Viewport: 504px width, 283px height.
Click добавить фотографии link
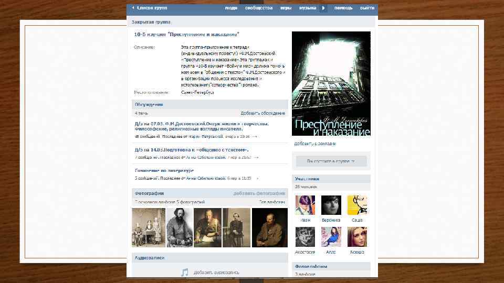coord(259,193)
